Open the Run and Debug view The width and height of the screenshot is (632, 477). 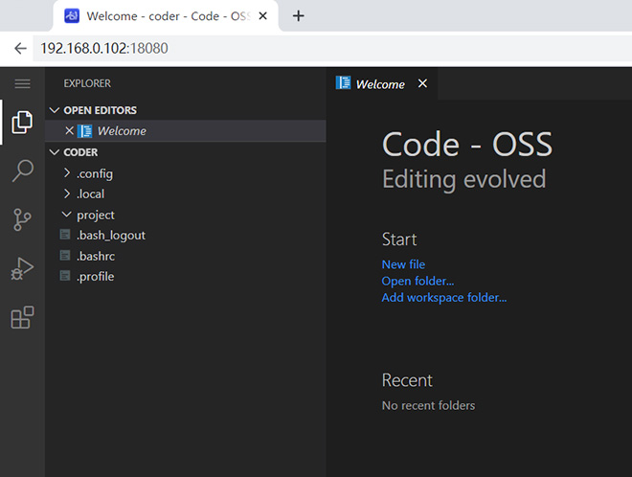coord(22,268)
